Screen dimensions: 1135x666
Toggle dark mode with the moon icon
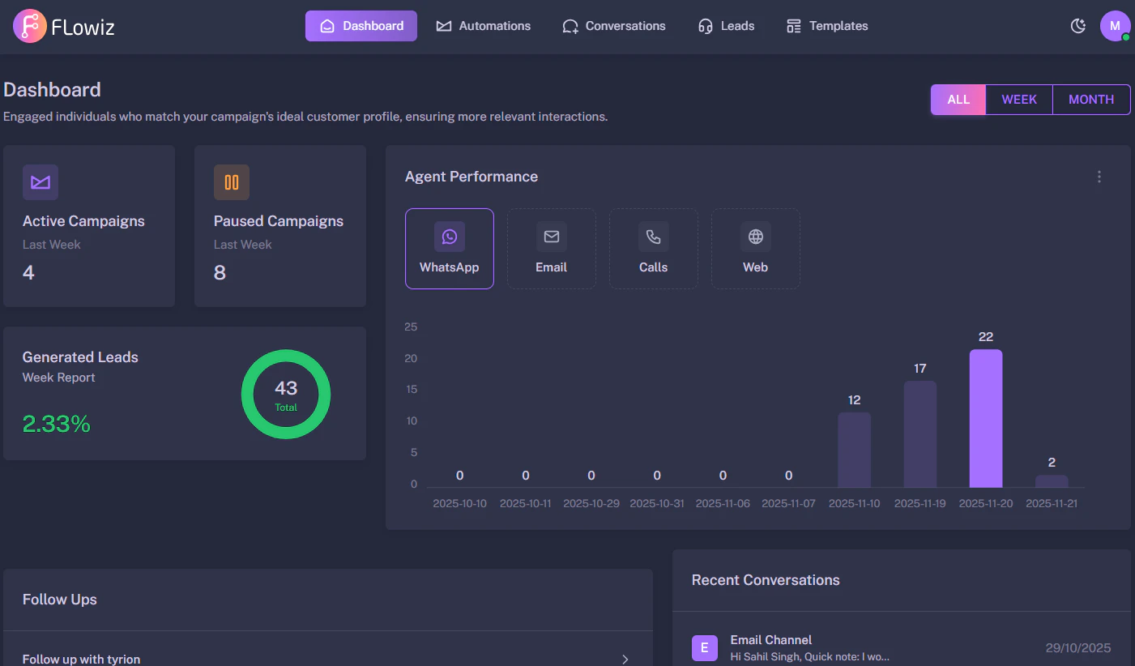tap(1077, 25)
